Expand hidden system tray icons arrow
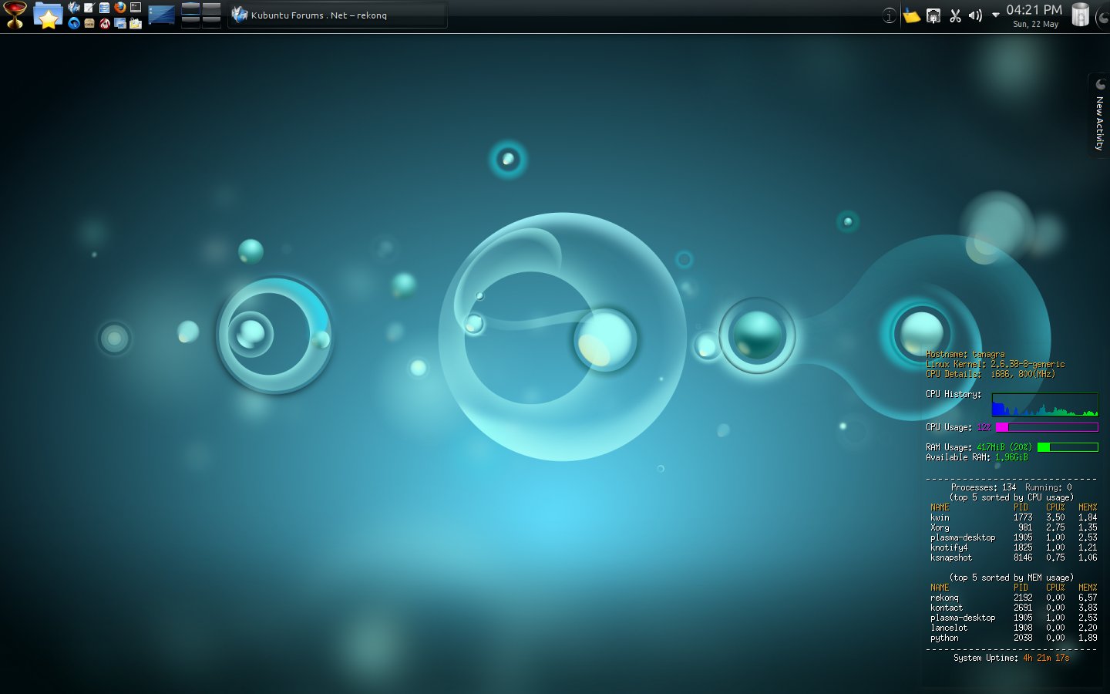This screenshot has width=1110, height=694. point(995,15)
